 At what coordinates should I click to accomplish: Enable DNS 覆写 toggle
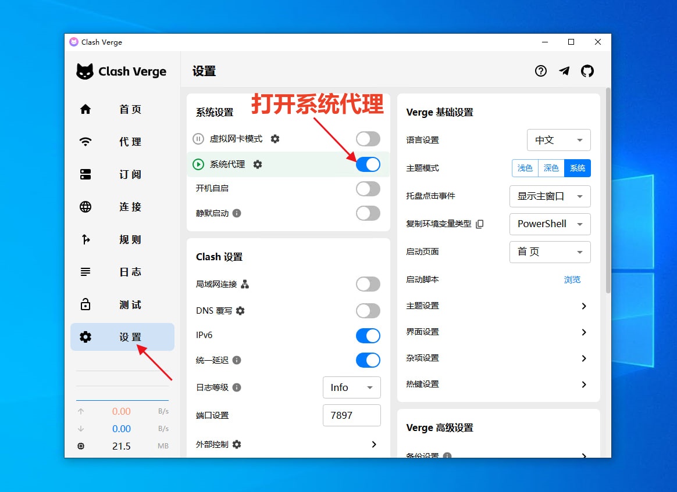(x=368, y=311)
